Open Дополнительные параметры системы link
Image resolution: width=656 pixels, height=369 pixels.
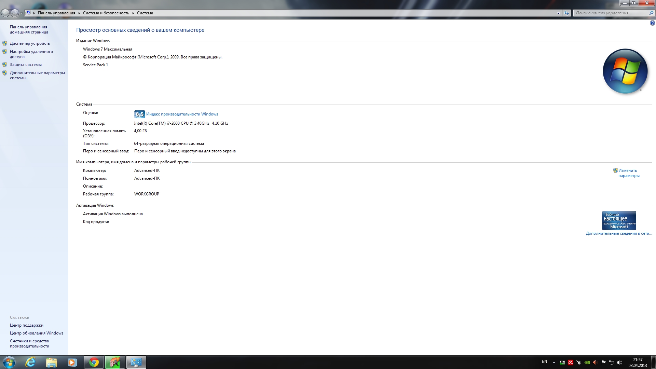tap(37, 75)
